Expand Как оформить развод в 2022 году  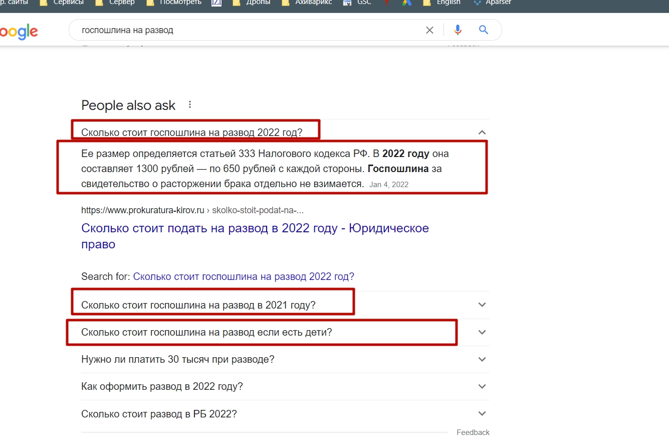pos(482,386)
